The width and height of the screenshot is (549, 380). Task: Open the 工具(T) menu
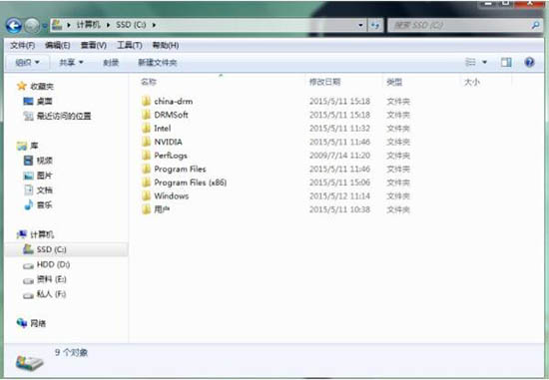(129, 45)
